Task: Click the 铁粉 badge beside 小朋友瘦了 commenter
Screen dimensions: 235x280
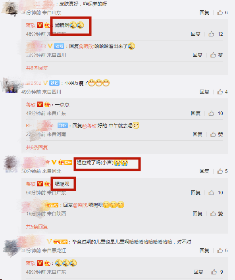Action: tap(54, 83)
